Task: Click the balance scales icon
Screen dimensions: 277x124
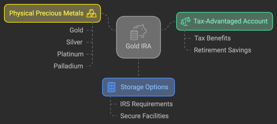Action: pos(186,21)
